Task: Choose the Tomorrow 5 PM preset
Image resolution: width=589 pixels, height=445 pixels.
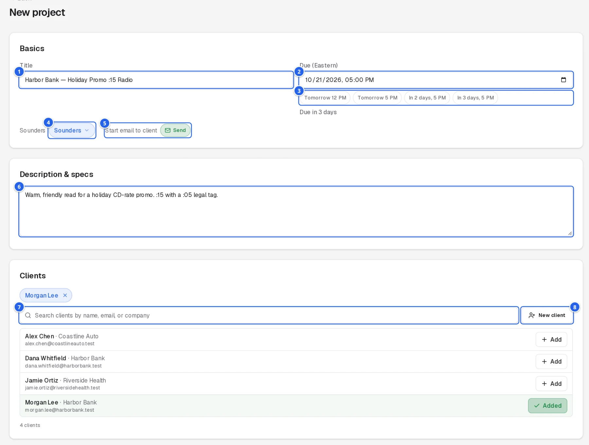Action: [x=377, y=98]
